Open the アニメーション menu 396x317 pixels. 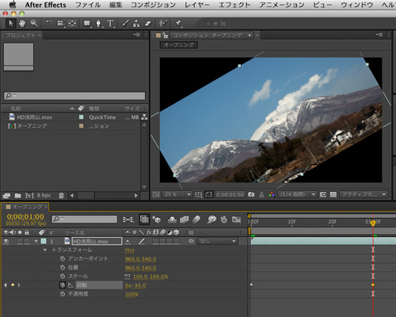282,5
